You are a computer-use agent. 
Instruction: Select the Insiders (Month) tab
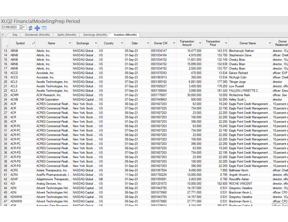pyautogui.click(x=125, y=35)
